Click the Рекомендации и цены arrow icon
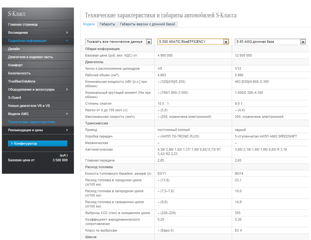 [67, 130]
